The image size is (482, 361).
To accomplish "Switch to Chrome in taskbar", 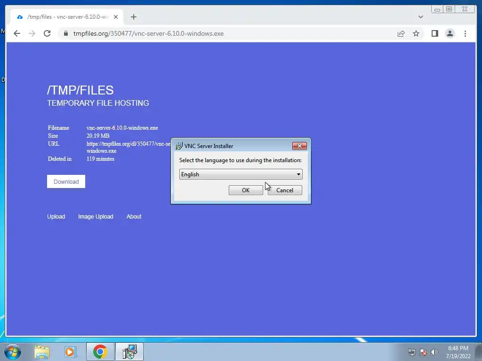I will [100, 352].
